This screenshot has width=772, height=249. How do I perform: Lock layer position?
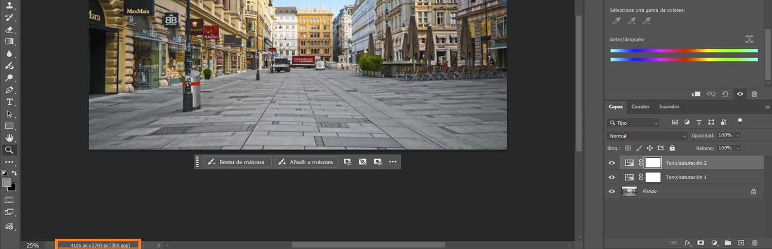click(x=650, y=148)
